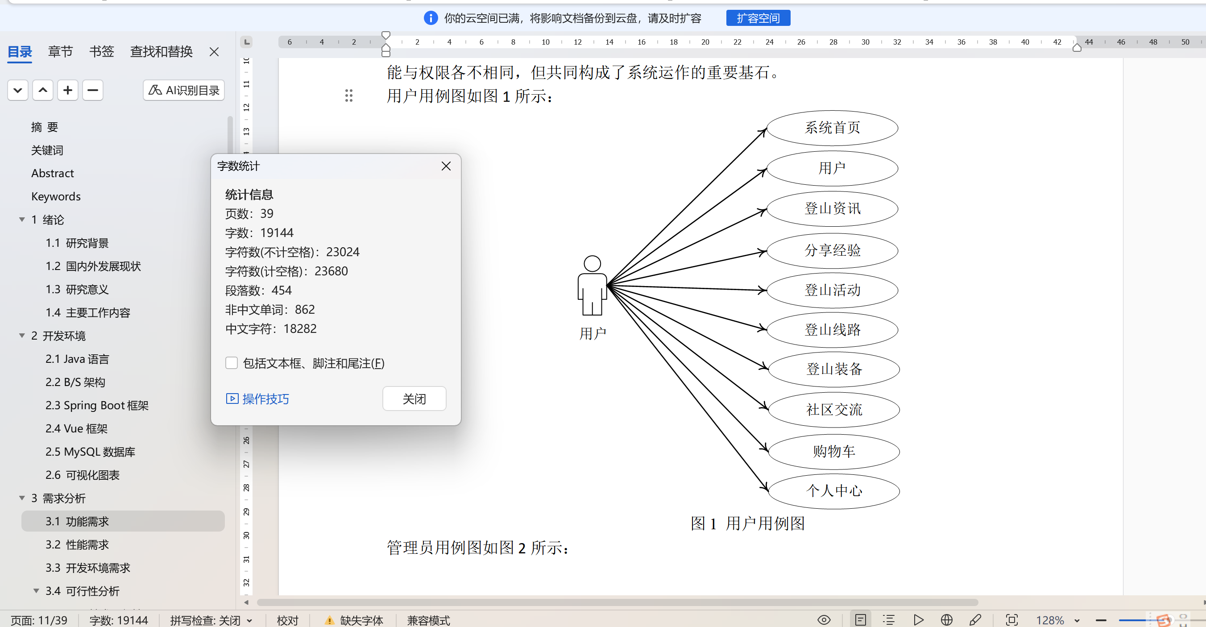Click the reading mode play icon
The width and height of the screenshot is (1206, 627).
click(918, 619)
